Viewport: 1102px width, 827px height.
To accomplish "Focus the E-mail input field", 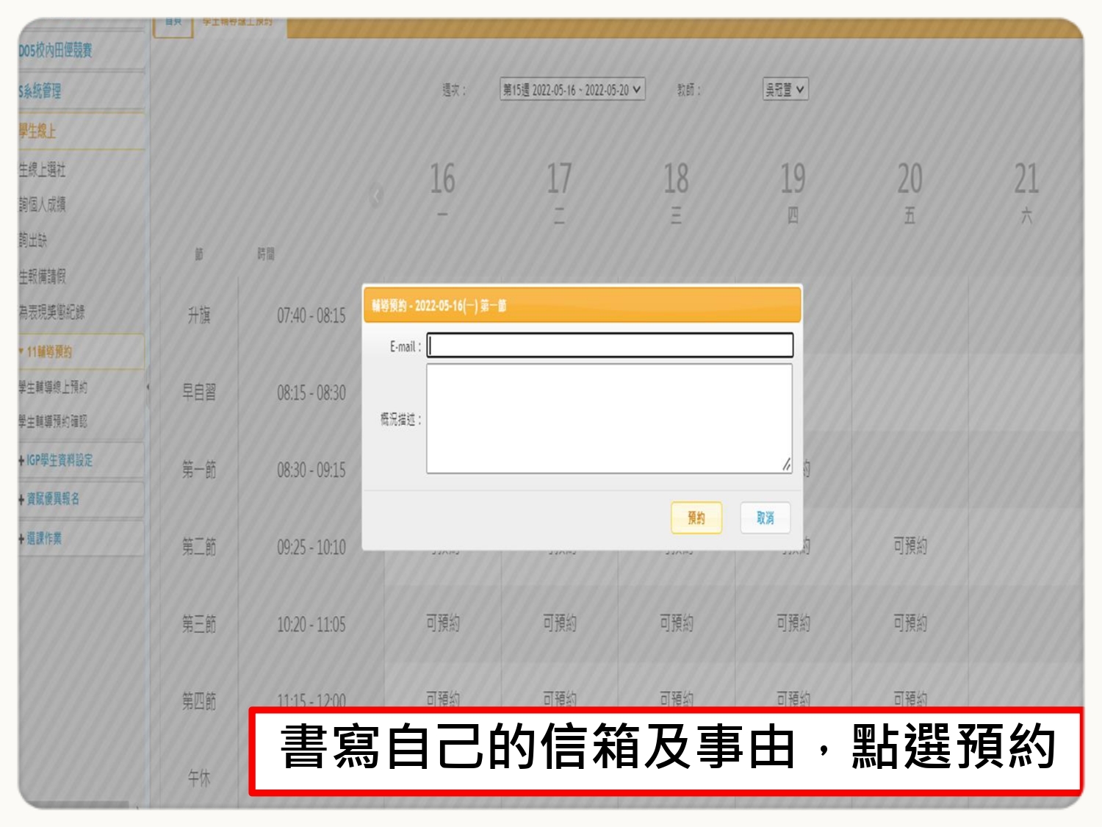I will (610, 346).
